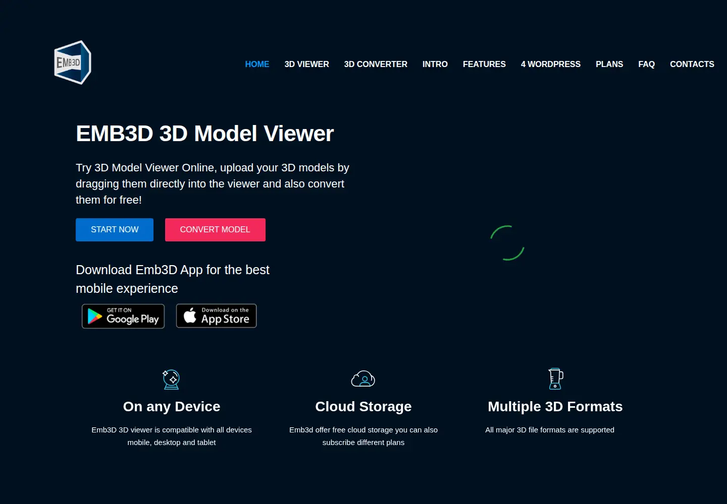The height and width of the screenshot is (504, 727).
Task: Open the FAQ menu item
Action: pos(646,64)
